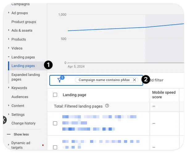Check the second landing page row checkbox

[x=55, y=147]
